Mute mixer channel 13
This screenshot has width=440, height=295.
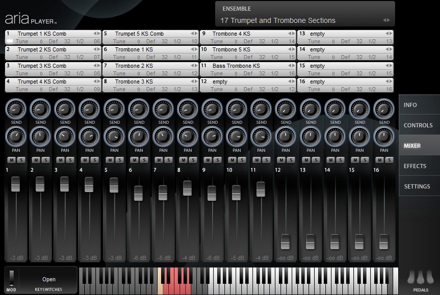click(306, 160)
